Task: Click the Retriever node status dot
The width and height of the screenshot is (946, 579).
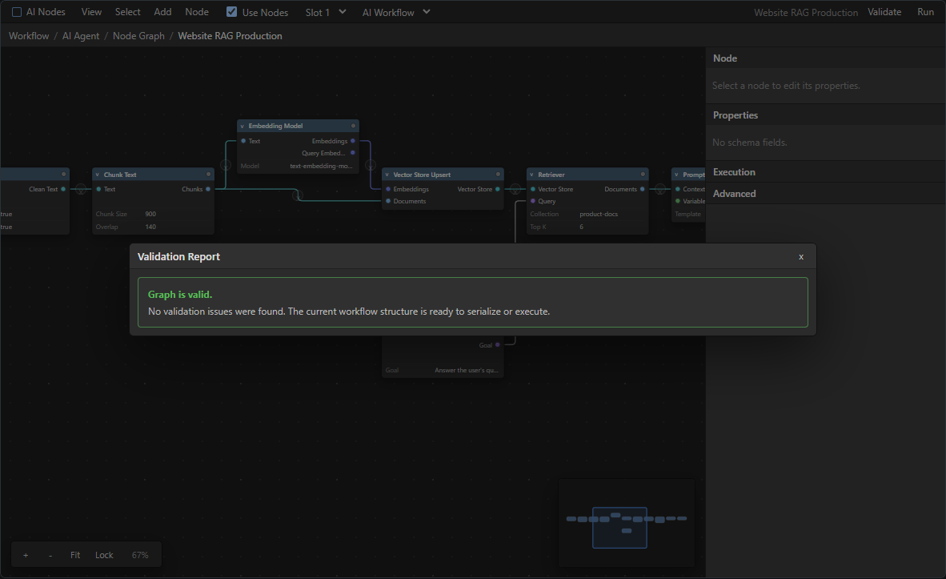Action: 643,174
